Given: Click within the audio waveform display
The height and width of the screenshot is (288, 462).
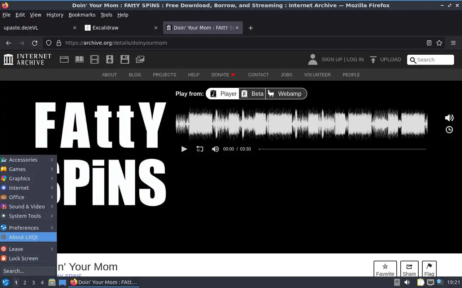Looking at the screenshot, I should pyautogui.click(x=302, y=123).
